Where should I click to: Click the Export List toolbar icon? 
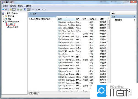21,9
